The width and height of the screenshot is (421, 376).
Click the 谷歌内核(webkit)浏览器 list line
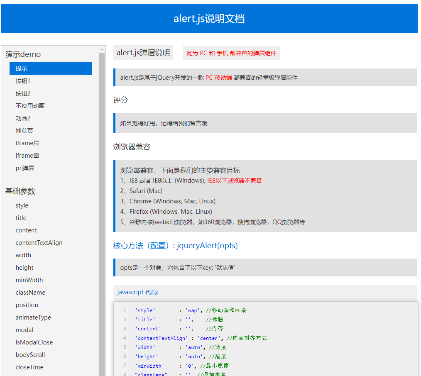point(213,222)
